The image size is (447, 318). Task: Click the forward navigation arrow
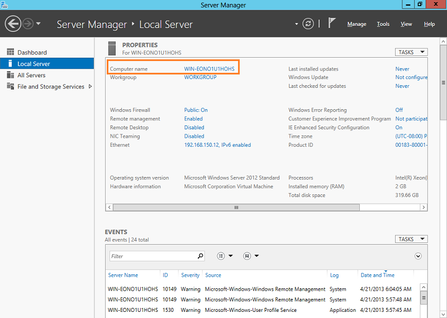(x=28, y=24)
